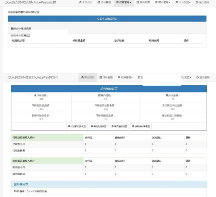Screen dimensions: 216x197
Task: Click 代收款订单收入统计 table header
Action: (47, 138)
